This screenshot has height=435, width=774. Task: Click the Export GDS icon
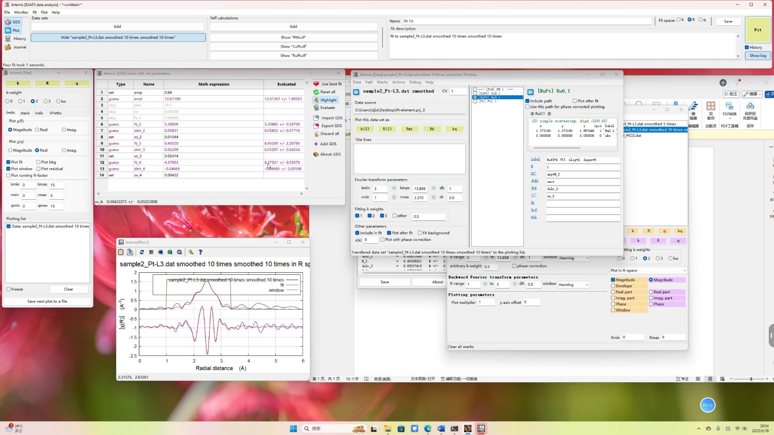pyautogui.click(x=316, y=126)
